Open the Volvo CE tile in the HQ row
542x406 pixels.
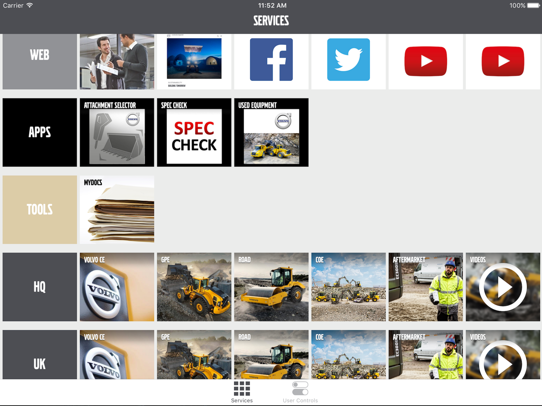coord(117,287)
